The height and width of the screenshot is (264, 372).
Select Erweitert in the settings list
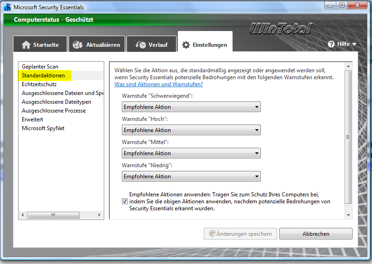point(61,119)
